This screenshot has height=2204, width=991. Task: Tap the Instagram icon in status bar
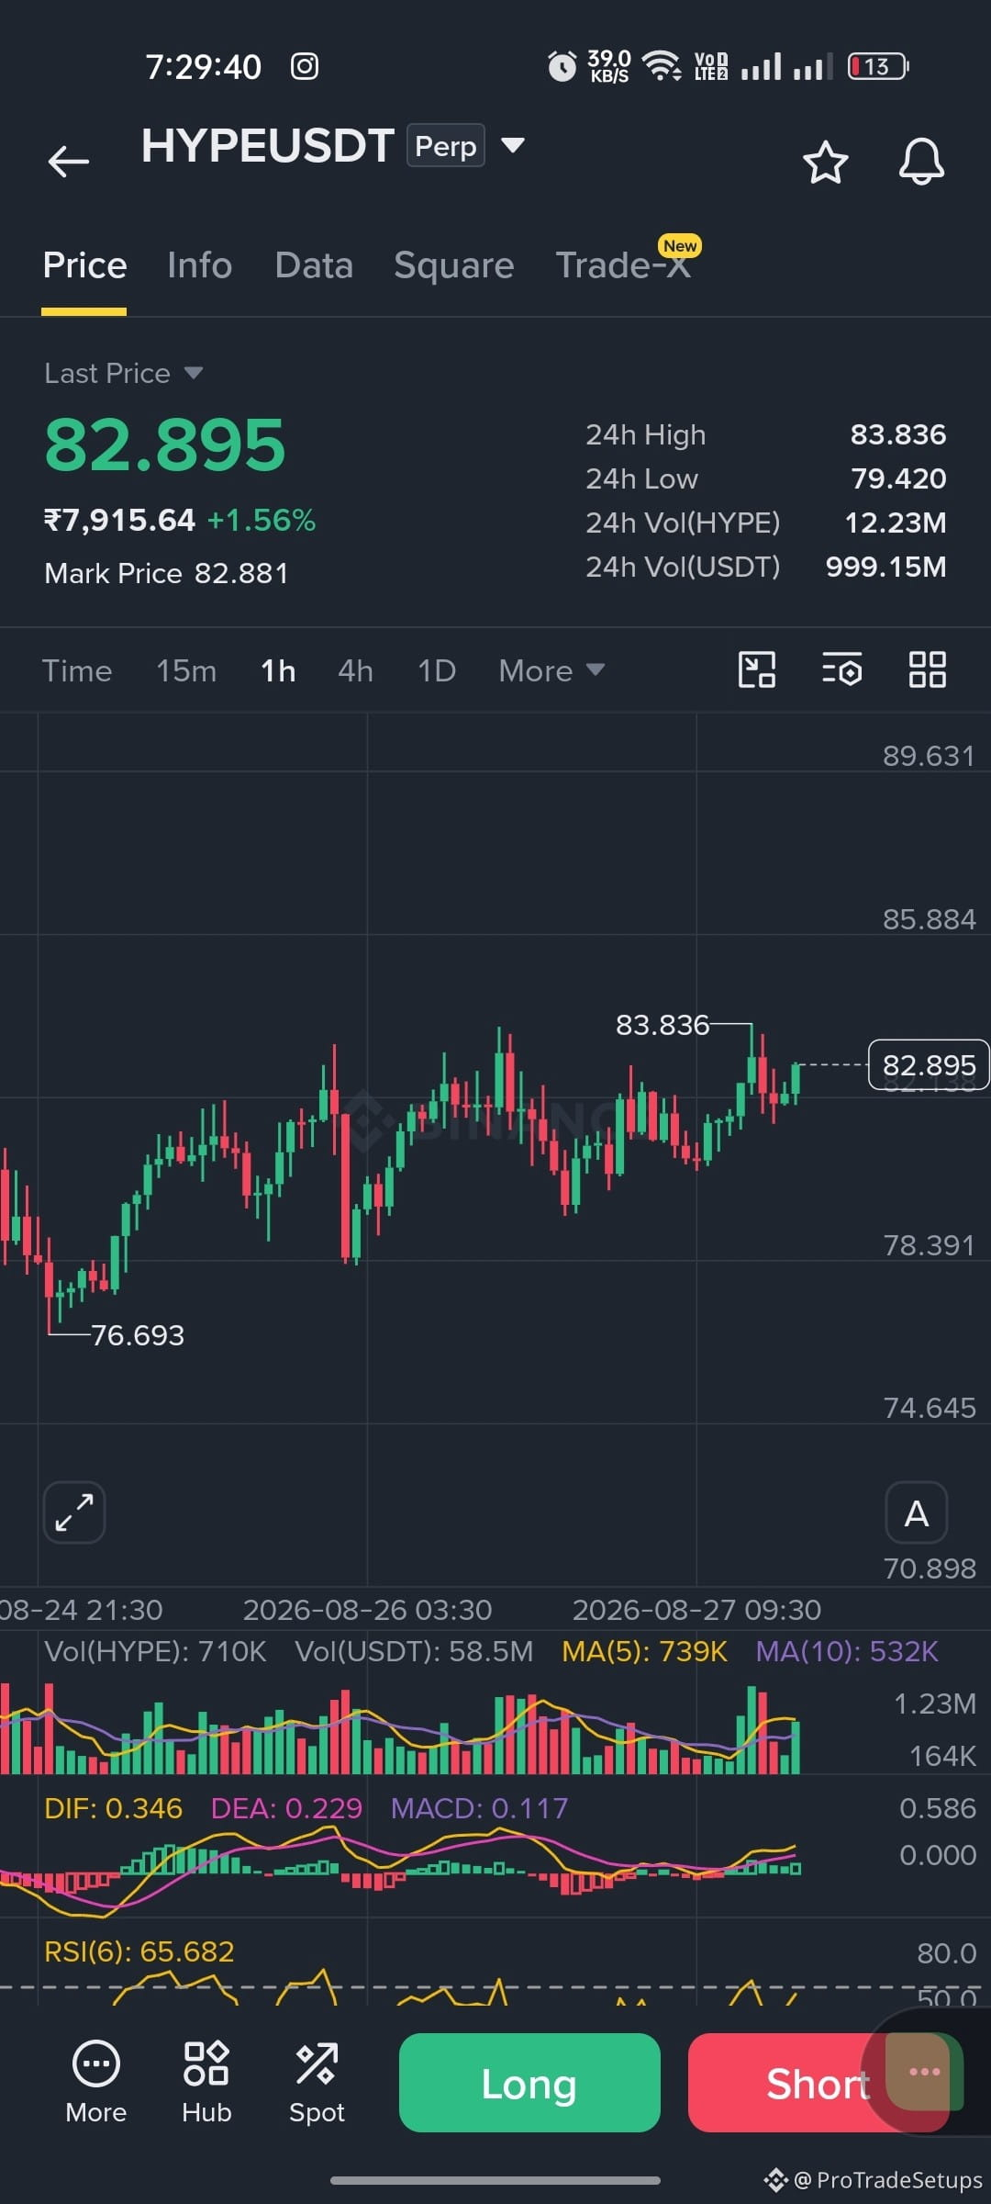pyautogui.click(x=305, y=66)
